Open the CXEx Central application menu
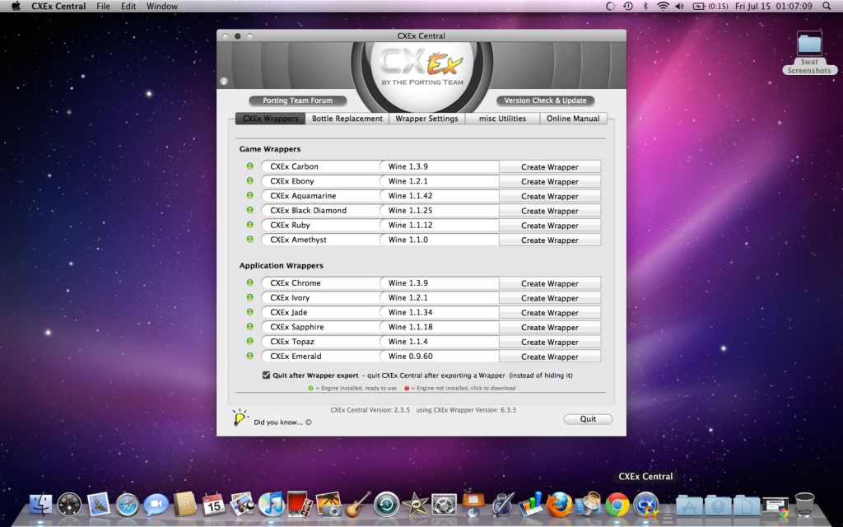The height and width of the screenshot is (527, 843). (x=58, y=7)
